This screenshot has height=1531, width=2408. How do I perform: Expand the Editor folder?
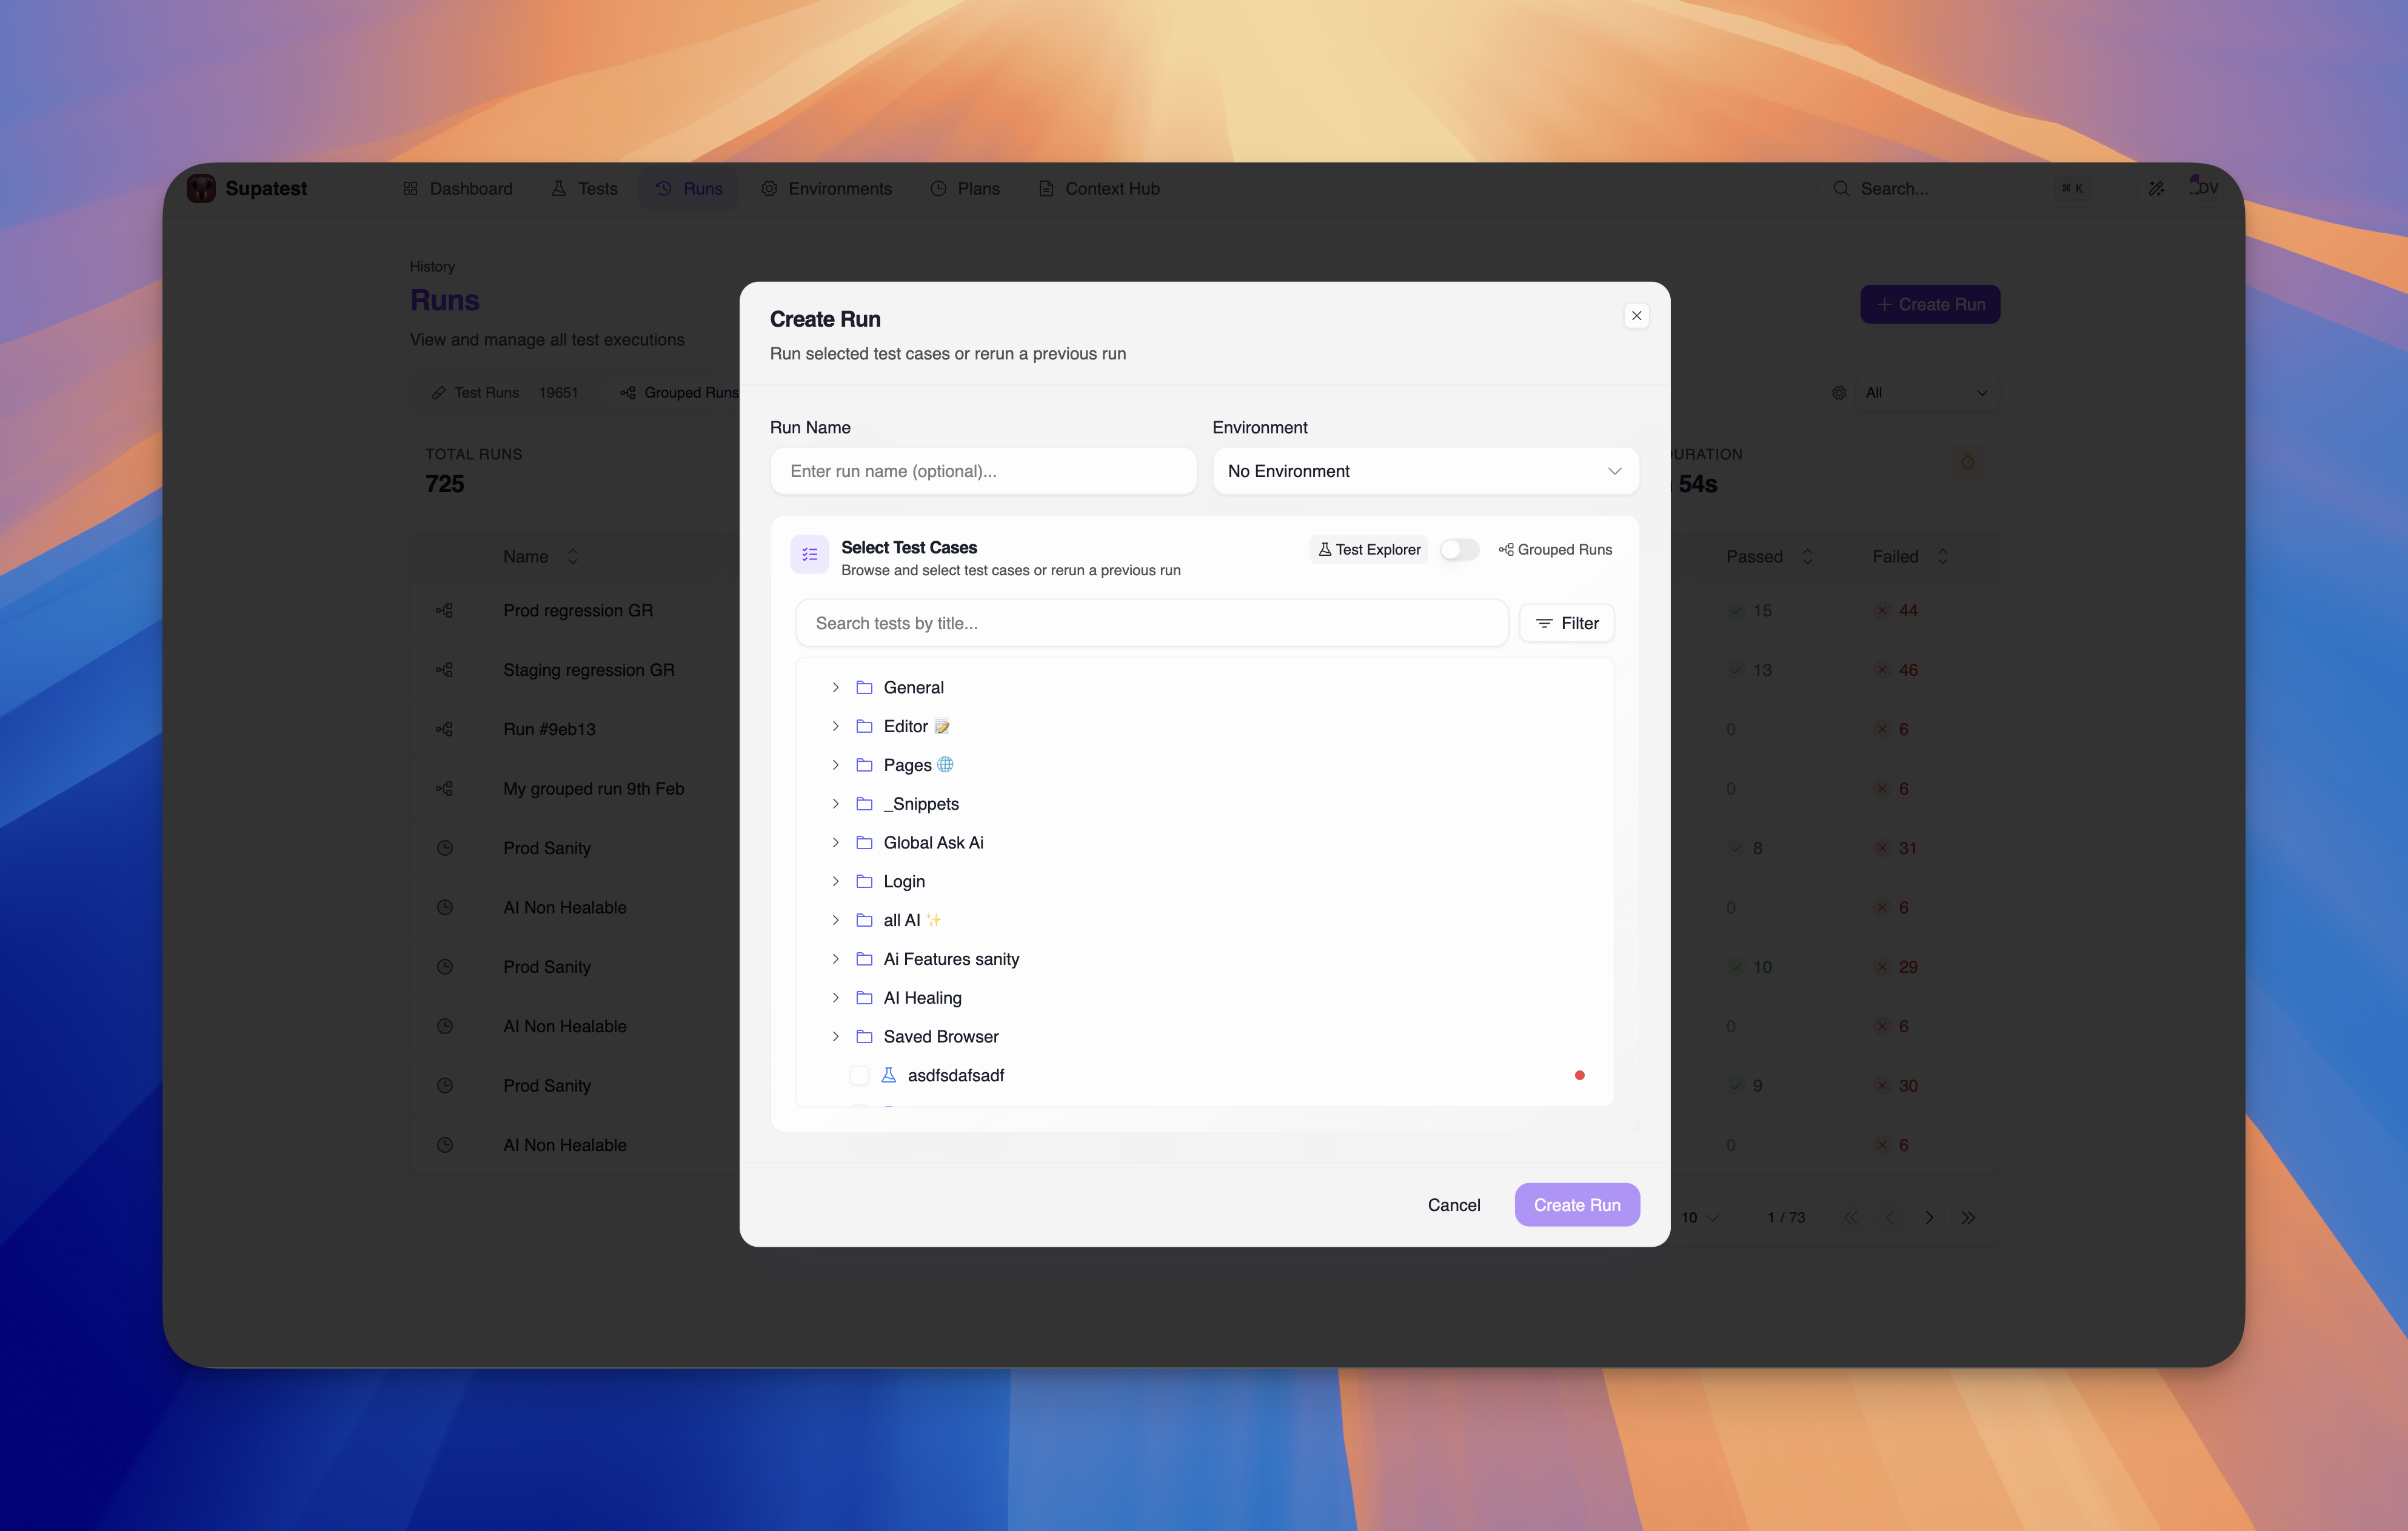tap(835, 726)
